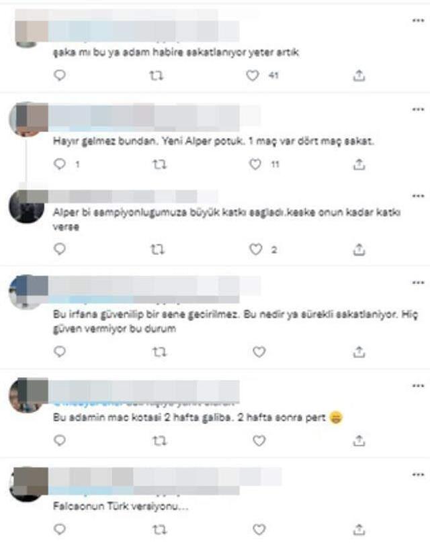Retweet the 'mac kotasi 2 hafta' tweet
The image size is (430, 543).
click(159, 441)
